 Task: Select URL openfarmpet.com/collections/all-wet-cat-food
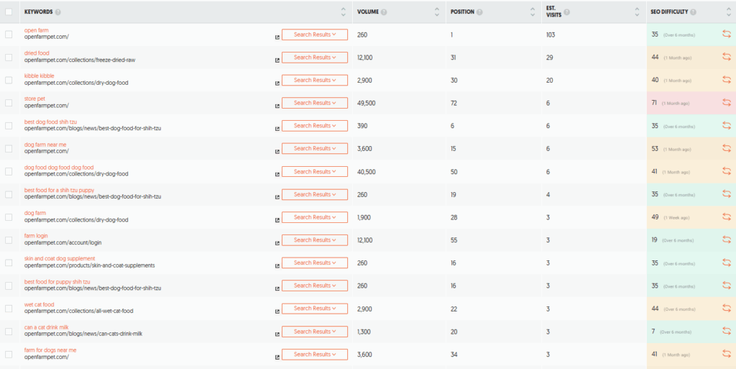(x=79, y=311)
